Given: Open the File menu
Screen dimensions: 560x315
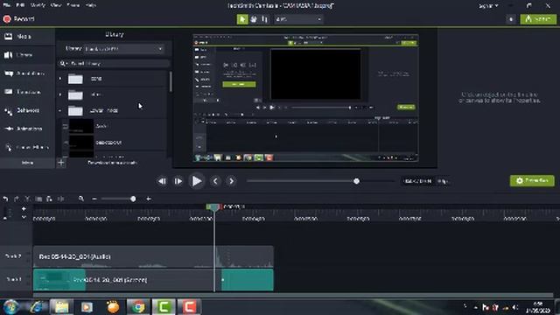Looking at the screenshot, I should (x=6, y=5).
